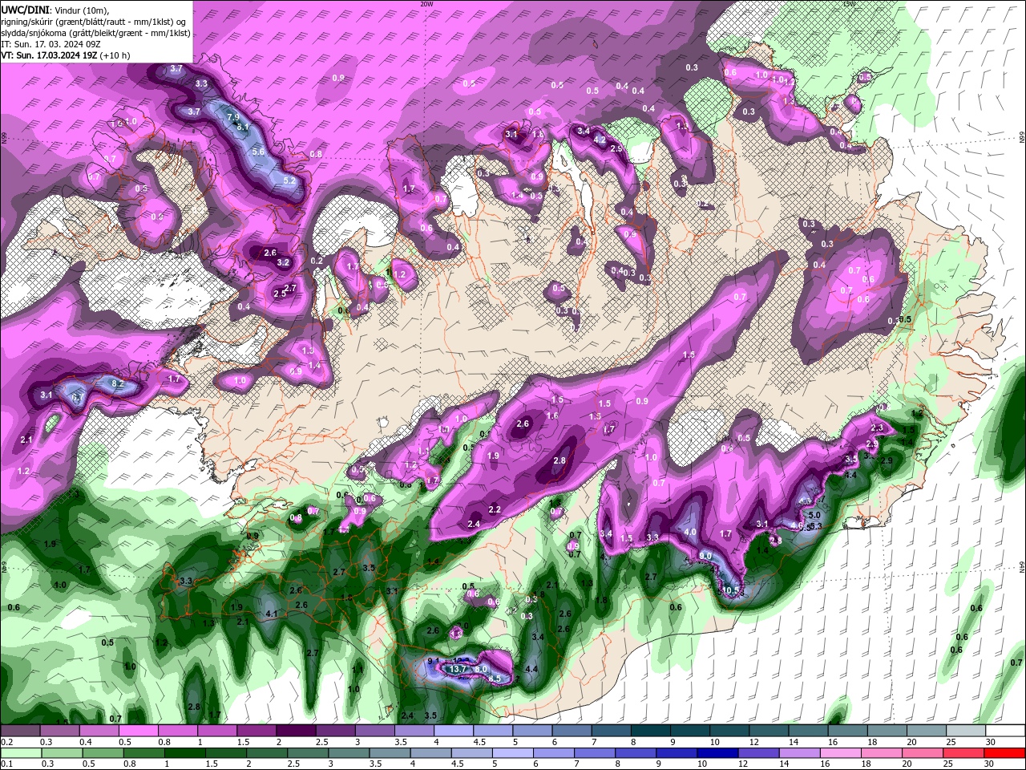This screenshot has width=1026, height=770.
Task: Click the dark purple 2 swatch in upper legend row
Action: pyautogui.click(x=295, y=731)
